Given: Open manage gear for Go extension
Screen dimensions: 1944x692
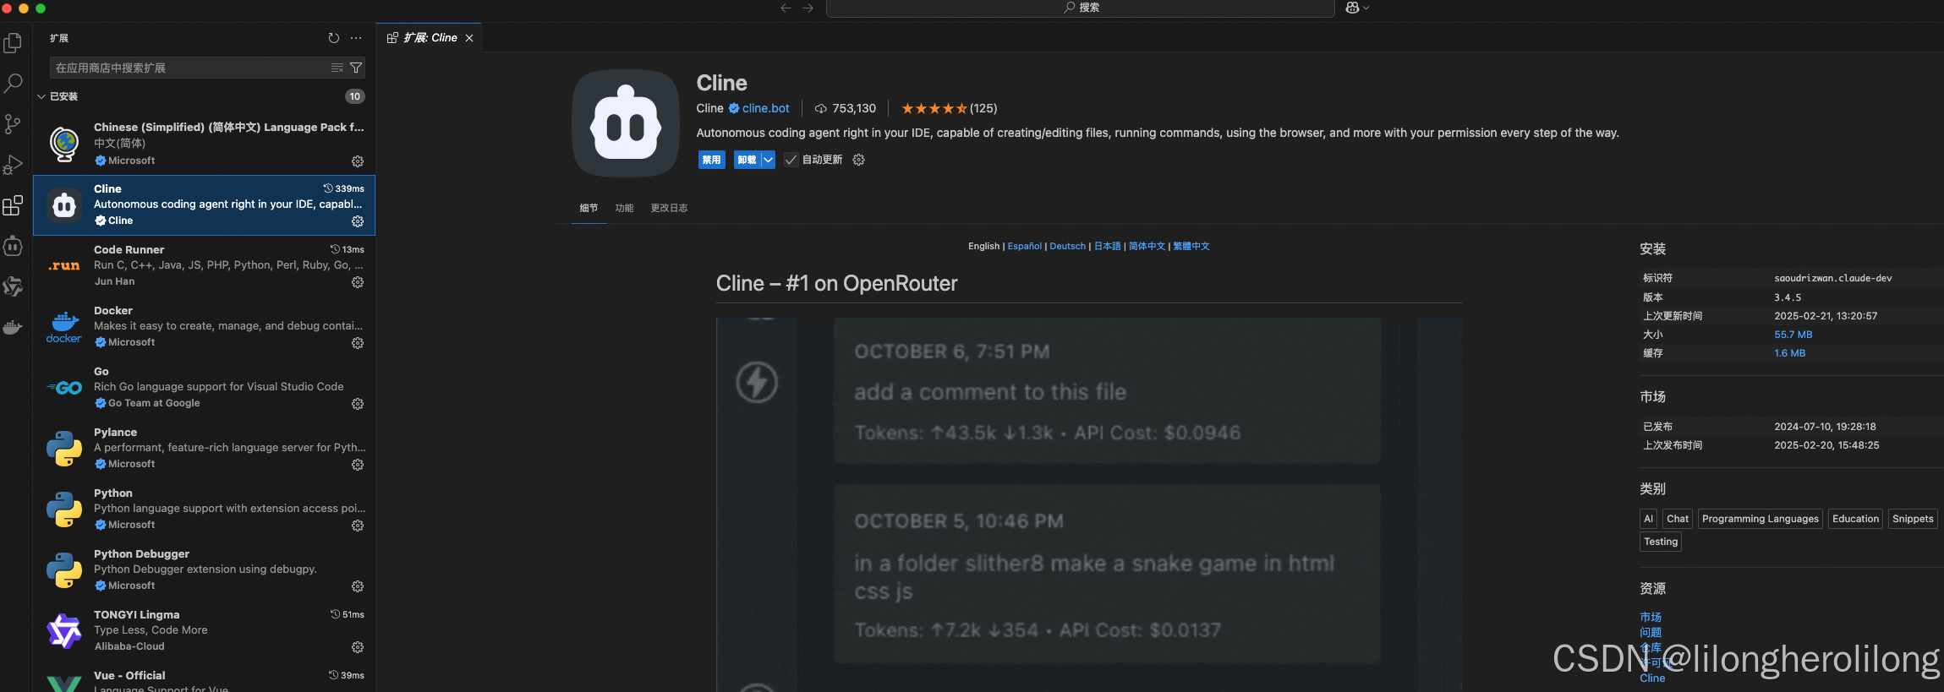Looking at the screenshot, I should point(358,404).
